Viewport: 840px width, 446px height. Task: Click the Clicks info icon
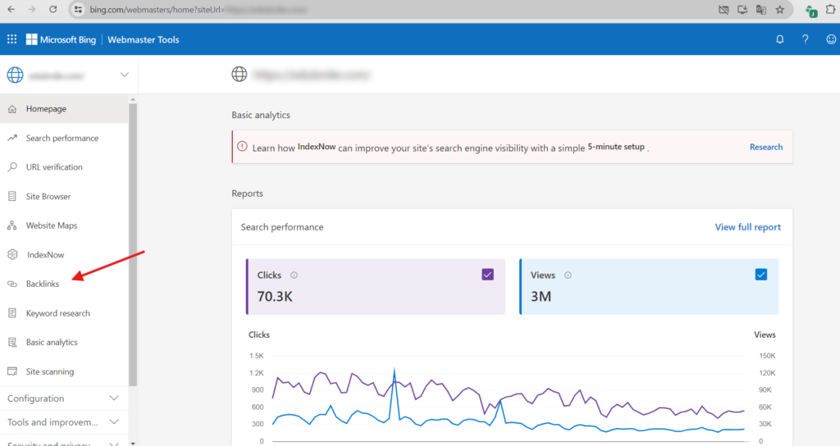click(294, 275)
